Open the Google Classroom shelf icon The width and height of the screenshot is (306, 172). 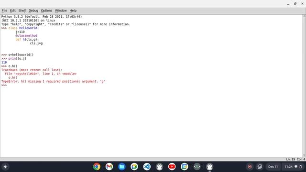coord(184,167)
